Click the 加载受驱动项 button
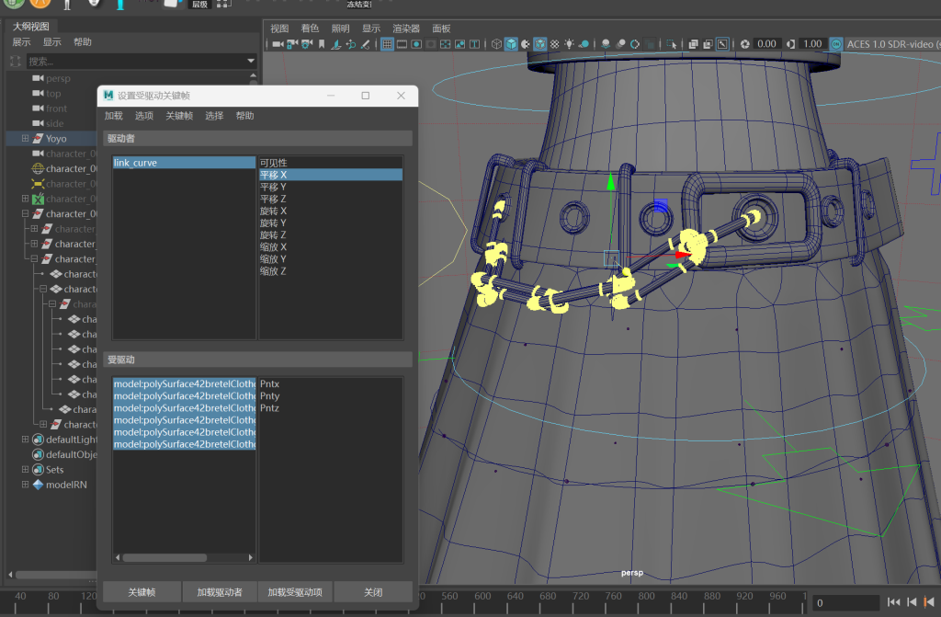 click(x=295, y=592)
